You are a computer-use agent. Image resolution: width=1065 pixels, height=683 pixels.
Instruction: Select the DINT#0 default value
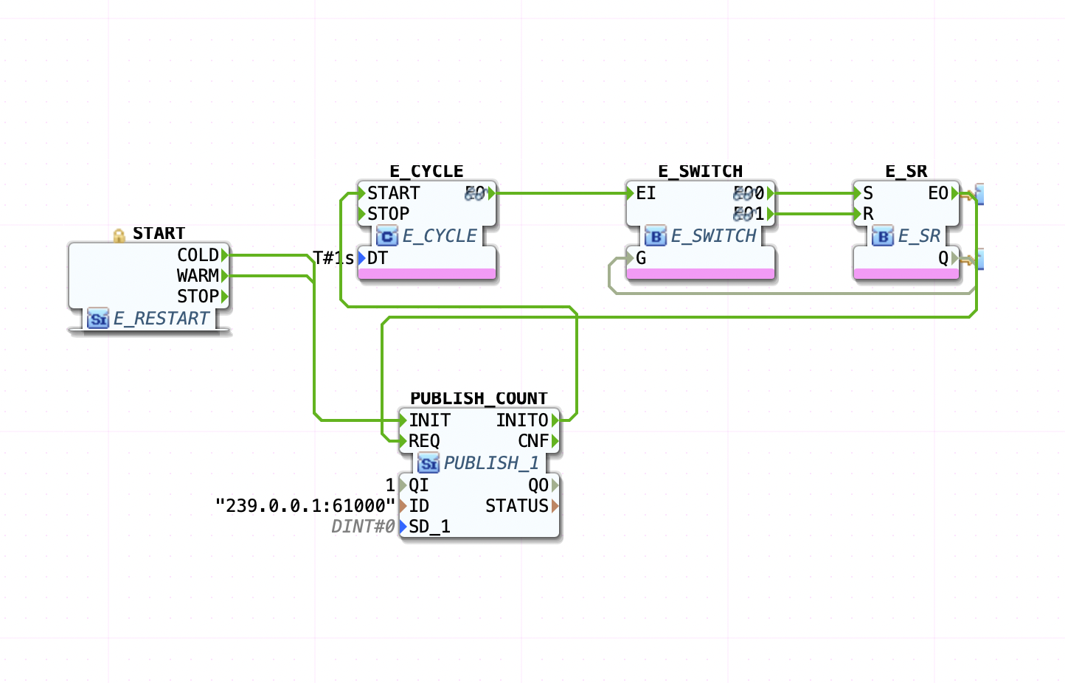[363, 527]
